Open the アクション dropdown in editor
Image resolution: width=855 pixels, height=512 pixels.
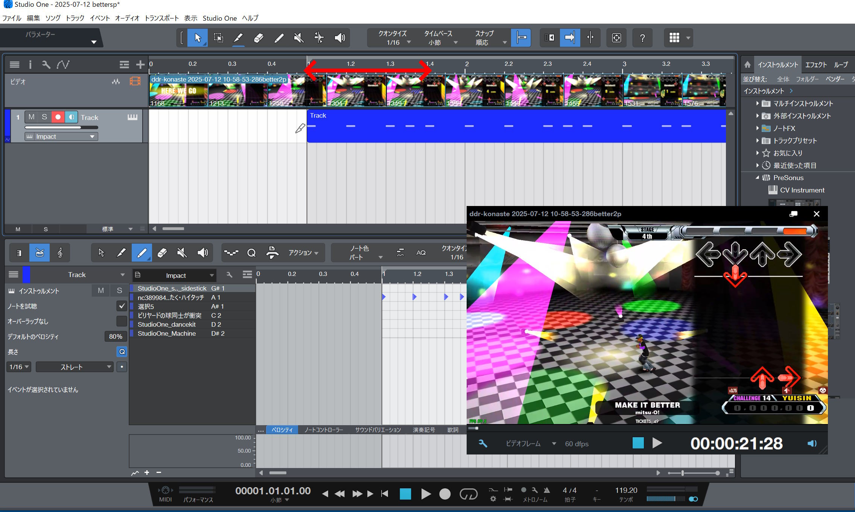(303, 253)
